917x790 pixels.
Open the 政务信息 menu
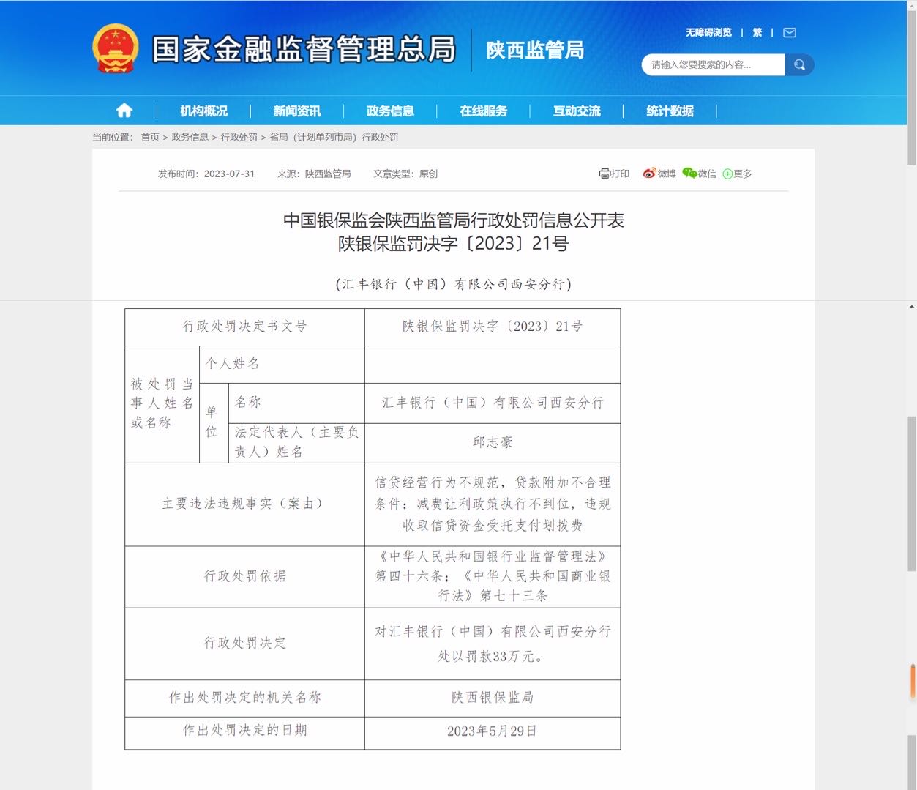pos(390,111)
